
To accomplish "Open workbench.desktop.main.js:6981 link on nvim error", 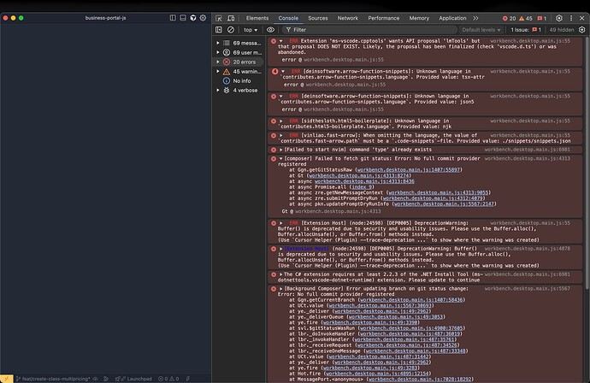I will [527, 150].
